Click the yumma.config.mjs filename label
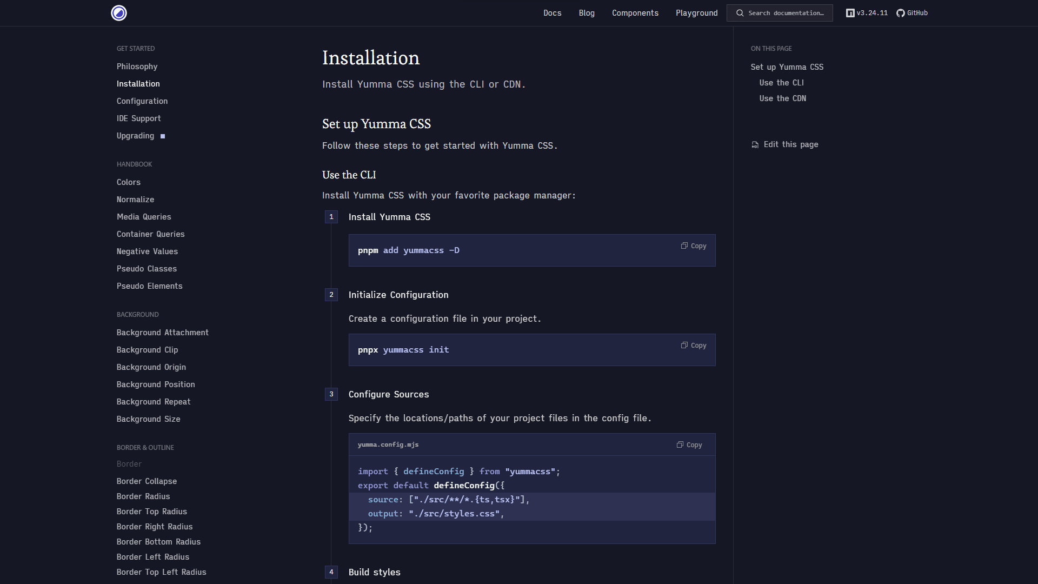Image resolution: width=1038 pixels, height=584 pixels. point(388,444)
